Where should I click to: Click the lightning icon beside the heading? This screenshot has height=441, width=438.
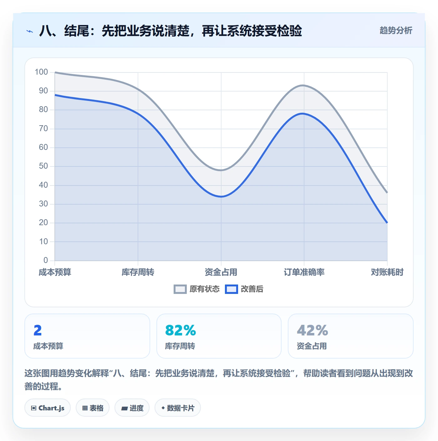click(x=30, y=31)
